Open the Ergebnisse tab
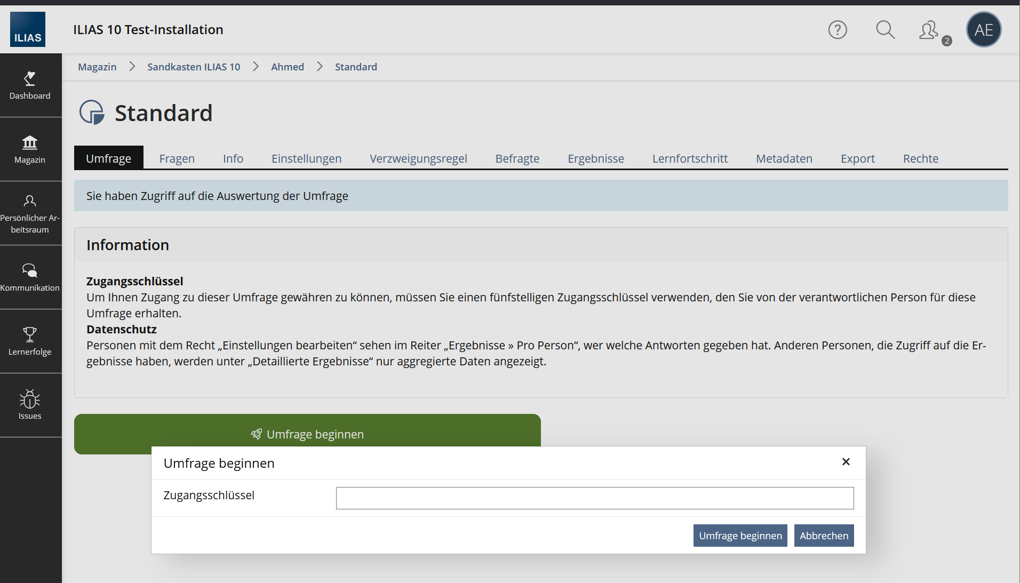This screenshot has height=583, width=1020. [595, 158]
